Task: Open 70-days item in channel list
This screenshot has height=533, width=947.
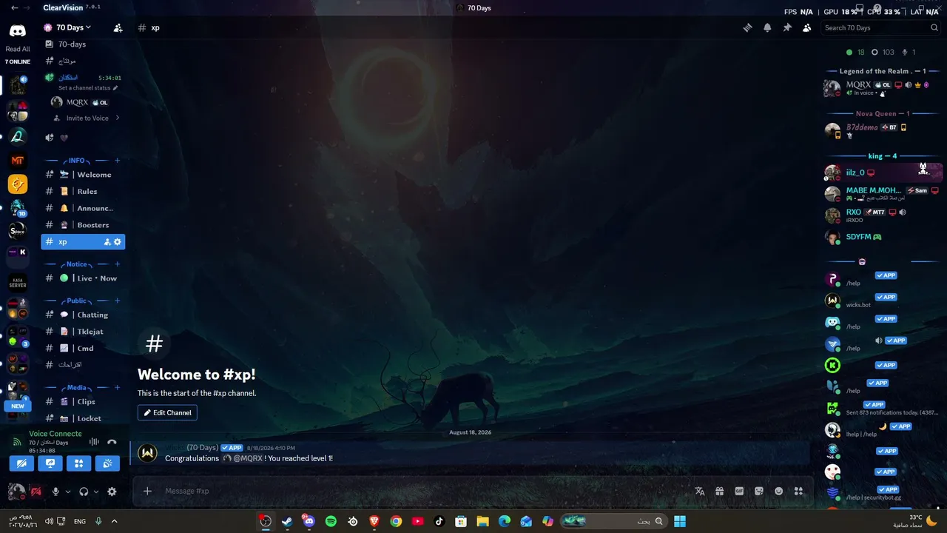Action: coord(83,44)
